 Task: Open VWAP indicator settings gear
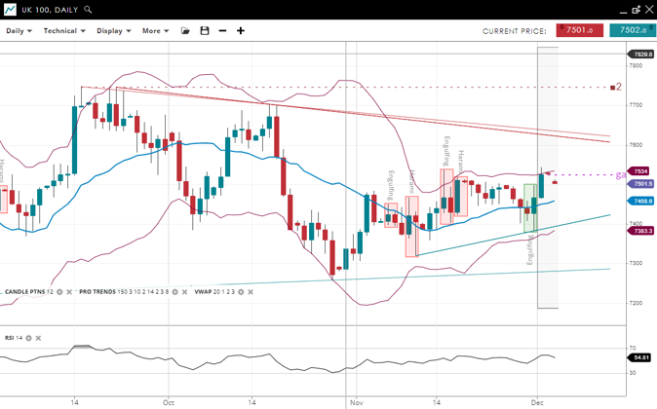pos(241,292)
